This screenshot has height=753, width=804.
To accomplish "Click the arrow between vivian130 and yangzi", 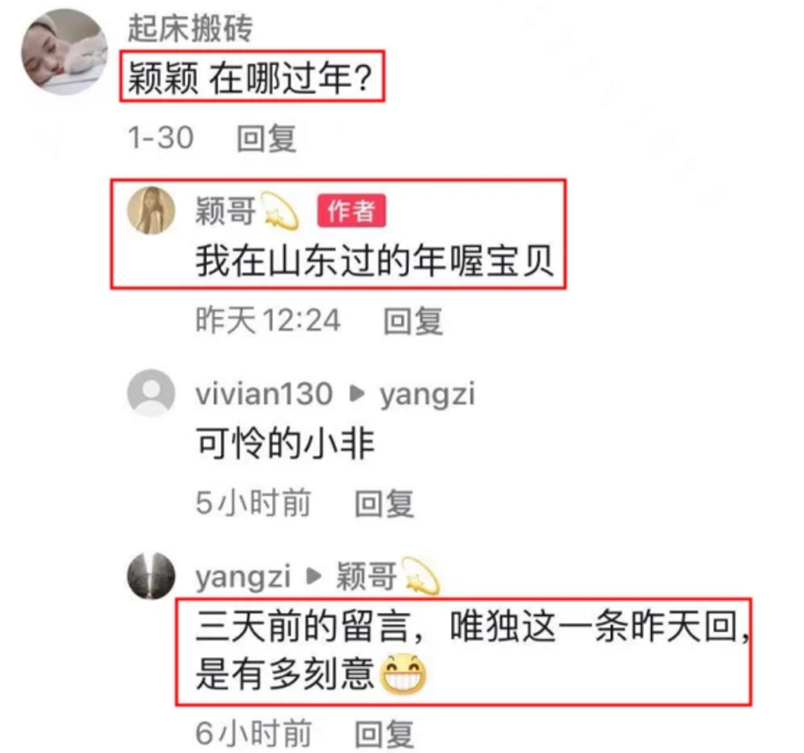I will click(356, 394).
